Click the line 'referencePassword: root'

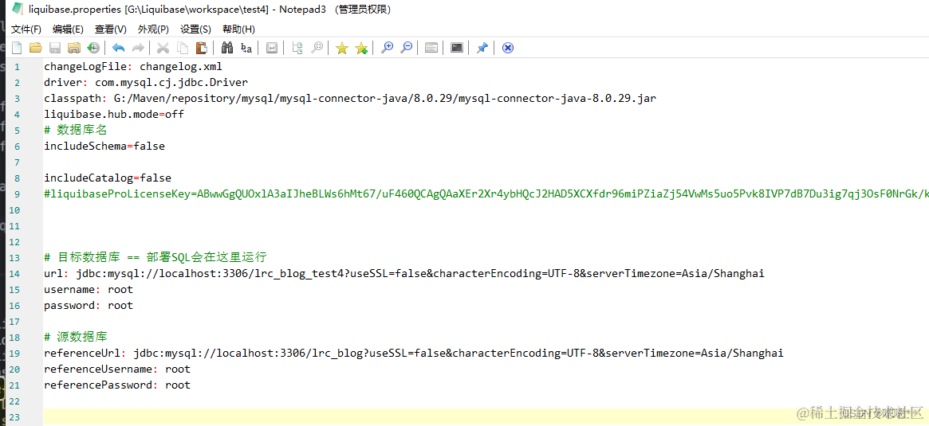pos(117,385)
